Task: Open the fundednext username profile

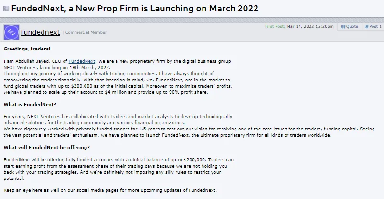Action: 41,32
